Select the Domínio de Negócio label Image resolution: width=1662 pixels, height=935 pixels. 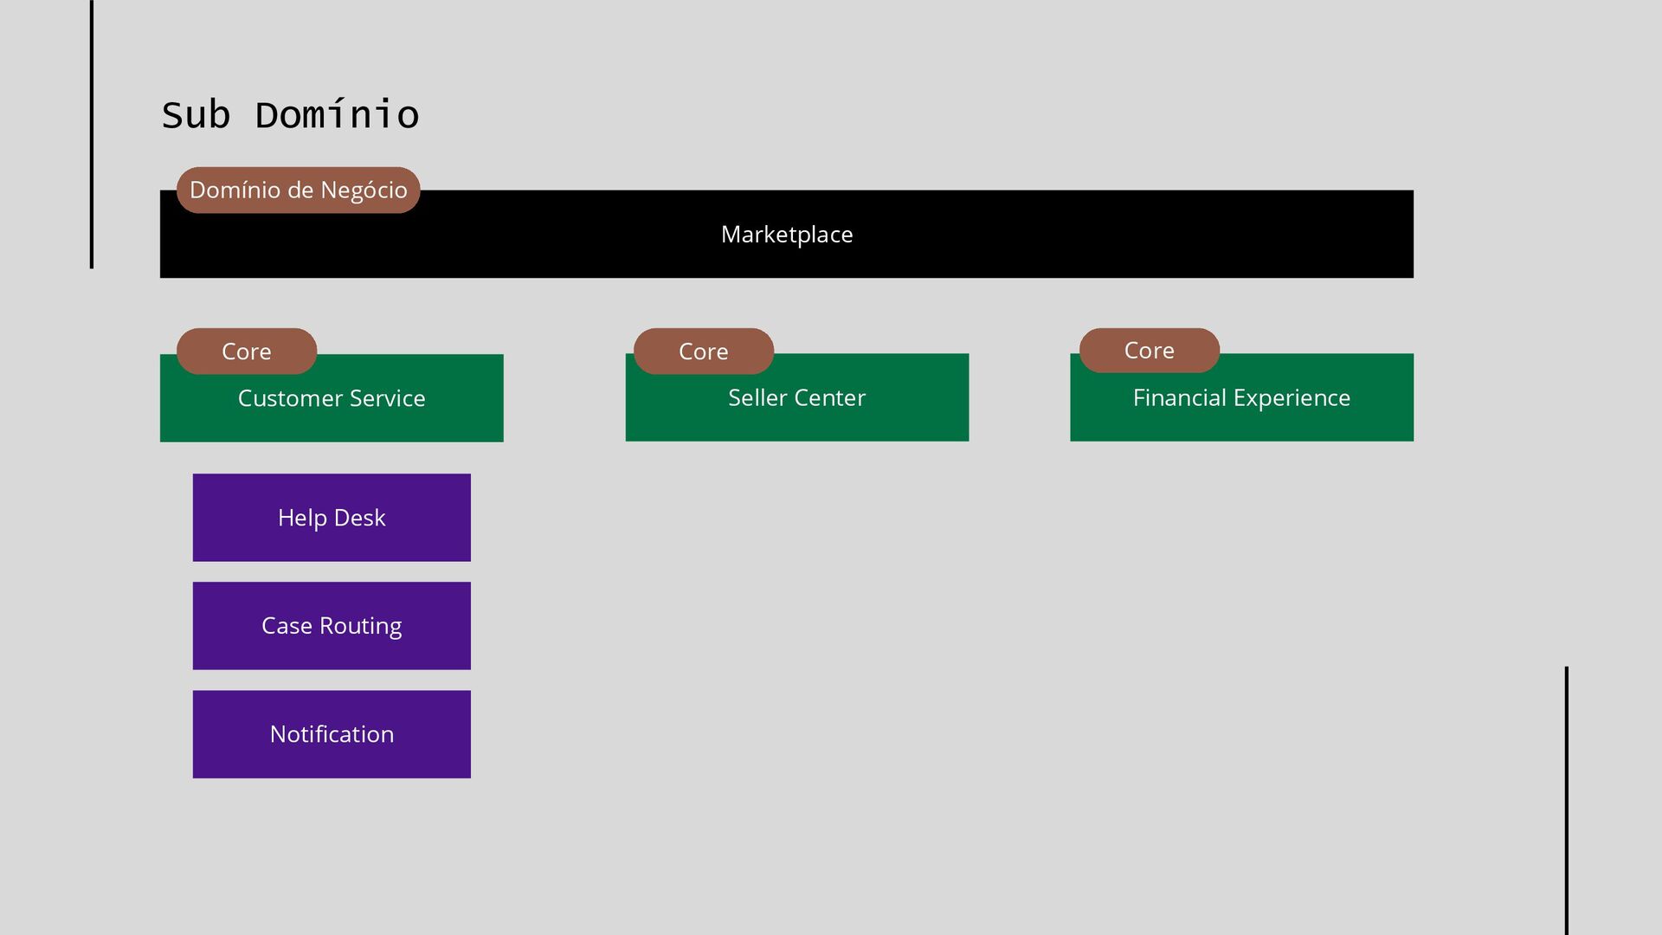[299, 190]
